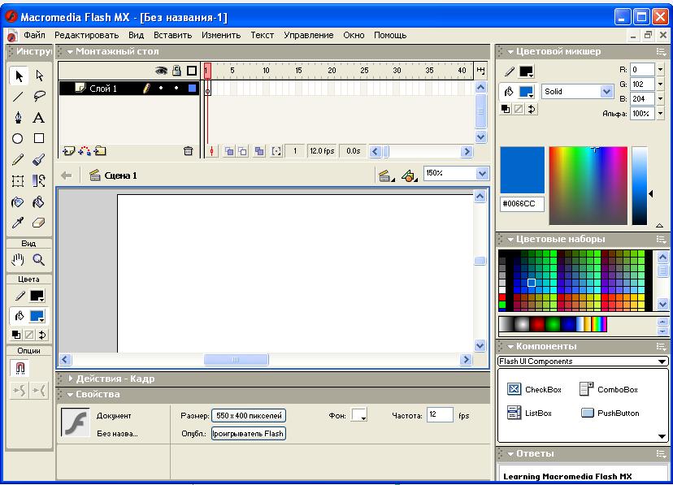Choose the Line tool
This screenshot has height=485, width=673.
pos(18,97)
